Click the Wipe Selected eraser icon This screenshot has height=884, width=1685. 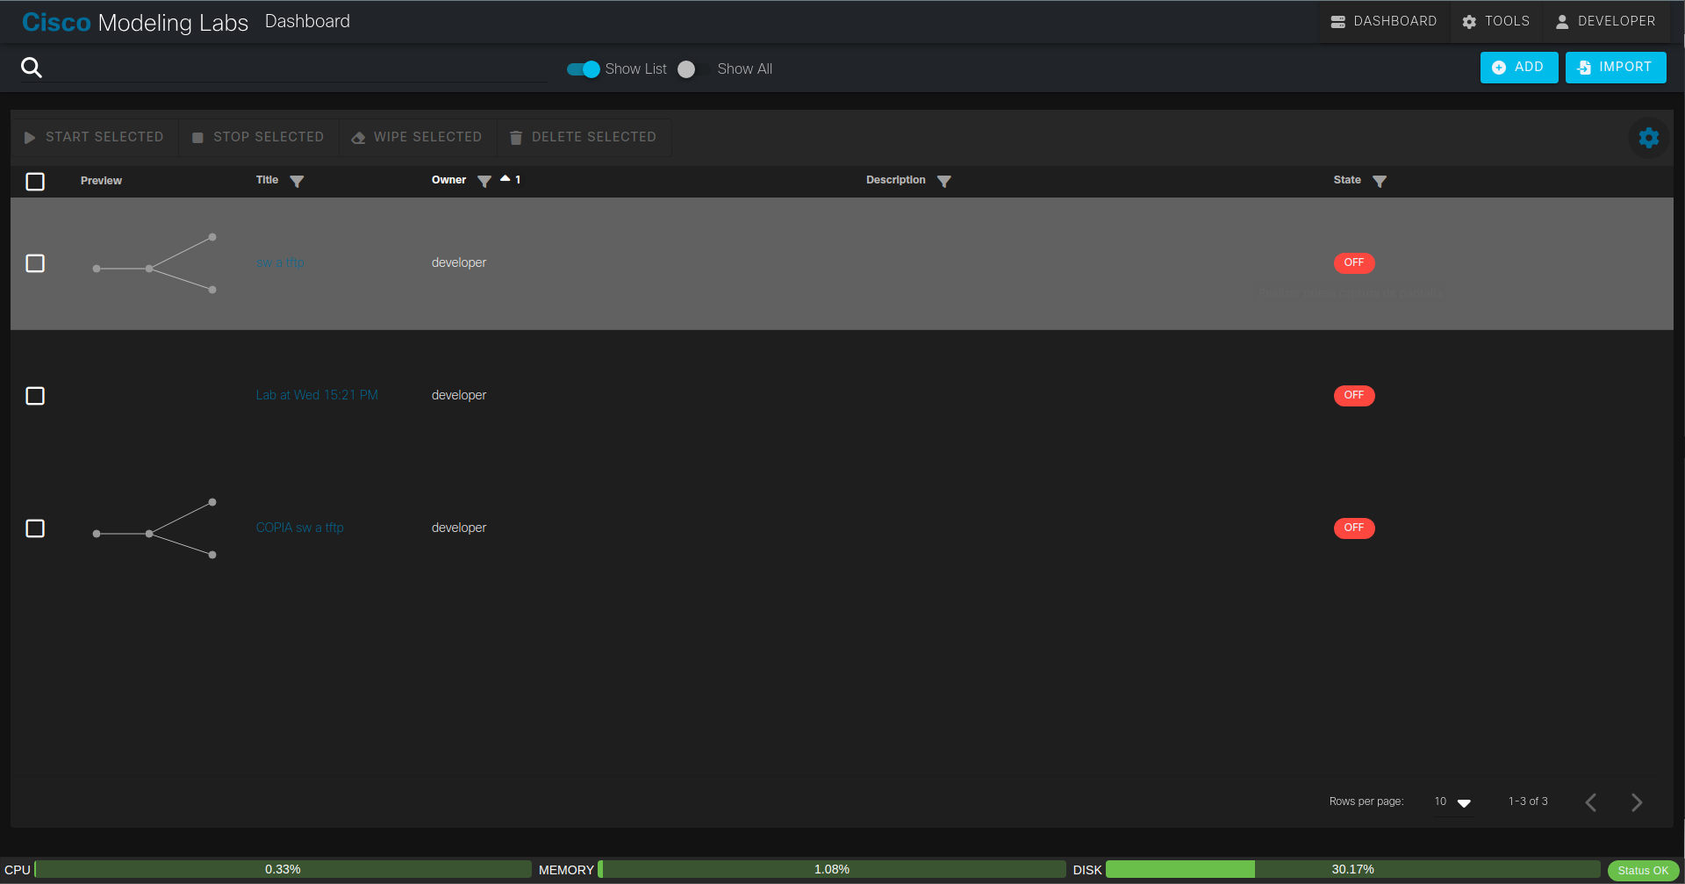pyautogui.click(x=358, y=137)
